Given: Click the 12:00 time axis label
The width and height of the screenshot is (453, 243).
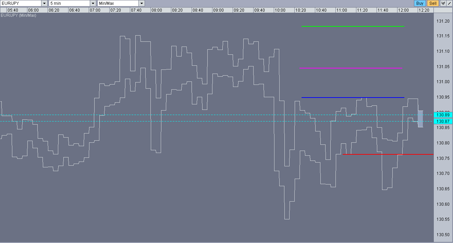Looking at the screenshot, I should click(x=403, y=10).
